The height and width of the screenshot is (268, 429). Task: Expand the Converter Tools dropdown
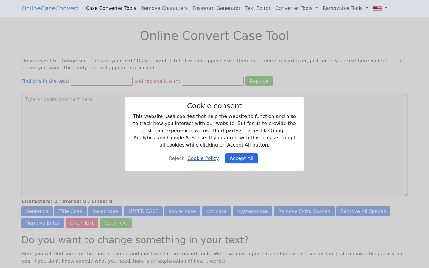[x=296, y=8]
